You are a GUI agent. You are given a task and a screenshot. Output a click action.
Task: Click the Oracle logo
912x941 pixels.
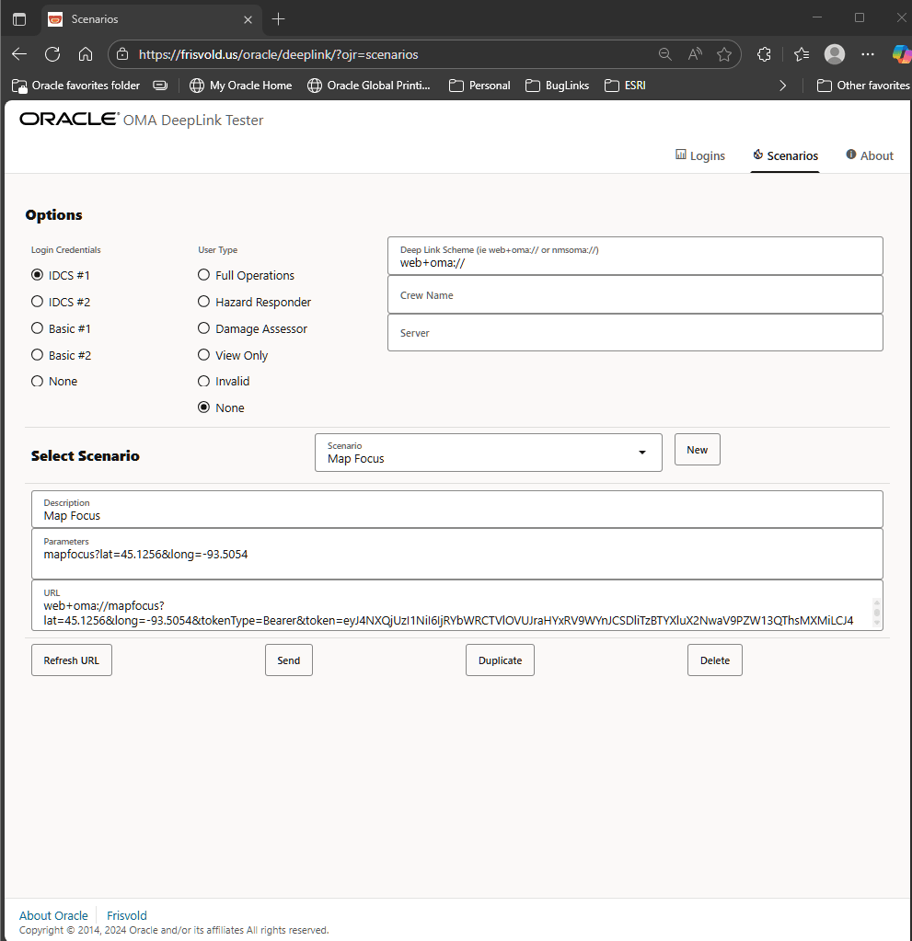[x=69, y=119]
